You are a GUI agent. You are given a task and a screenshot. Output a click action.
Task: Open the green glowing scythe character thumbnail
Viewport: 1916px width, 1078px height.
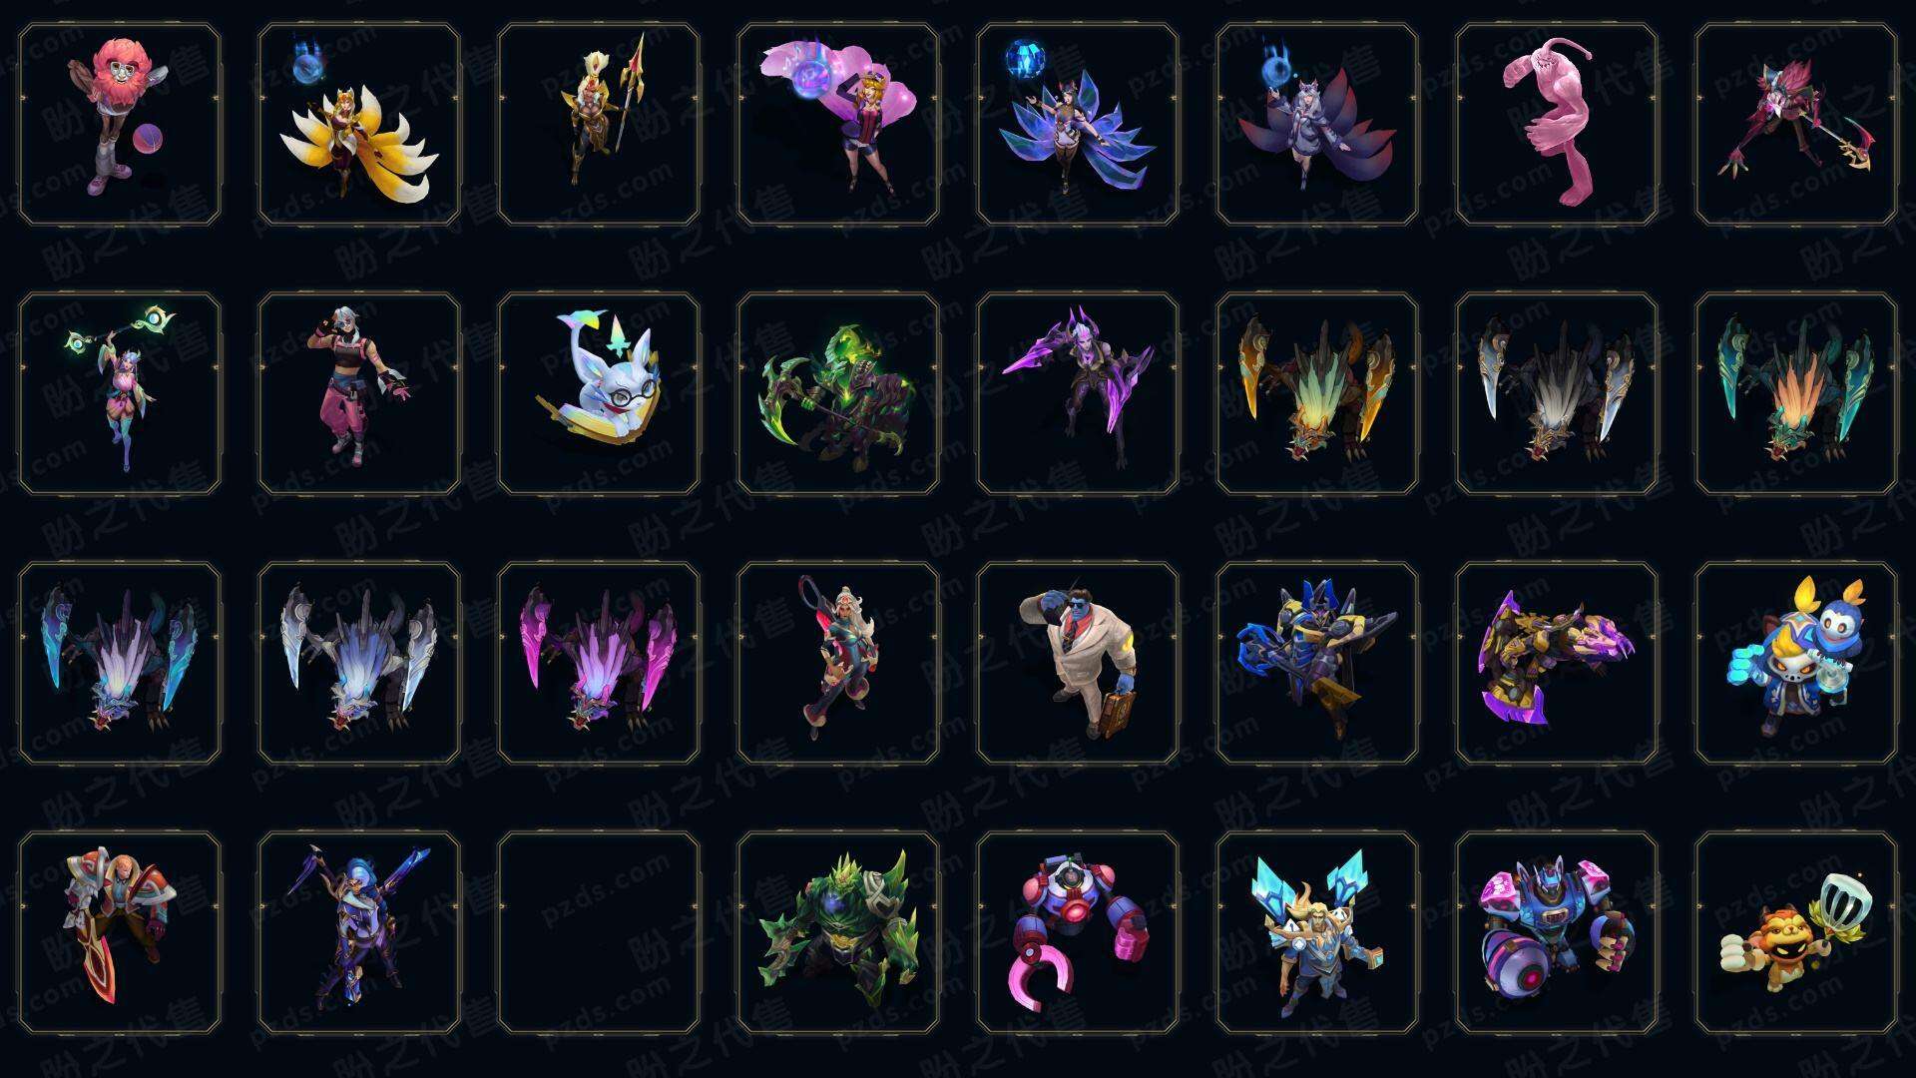pyautogui.click(x=838, y=393)
